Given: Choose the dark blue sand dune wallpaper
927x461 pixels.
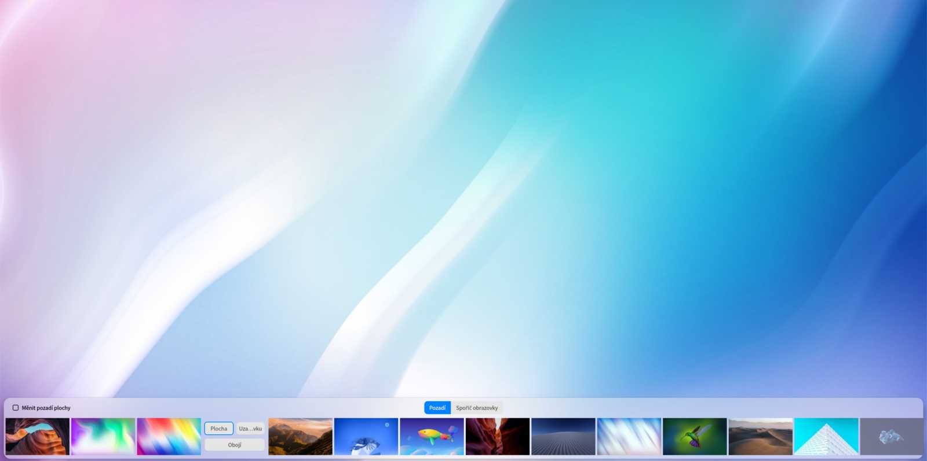Looking at the screenshot, I should click(x=563, y=437).
